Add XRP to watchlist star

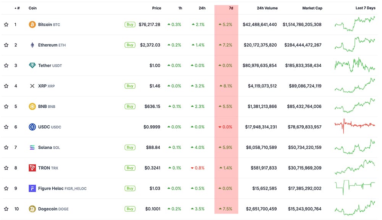click(6, 86)
